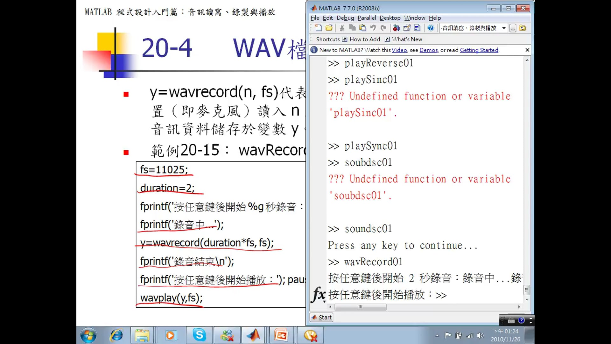Image resolution: width=611 pixels, height=344 pixels.
Task: Click the blue Help question-mark icon
Action: 431,28
